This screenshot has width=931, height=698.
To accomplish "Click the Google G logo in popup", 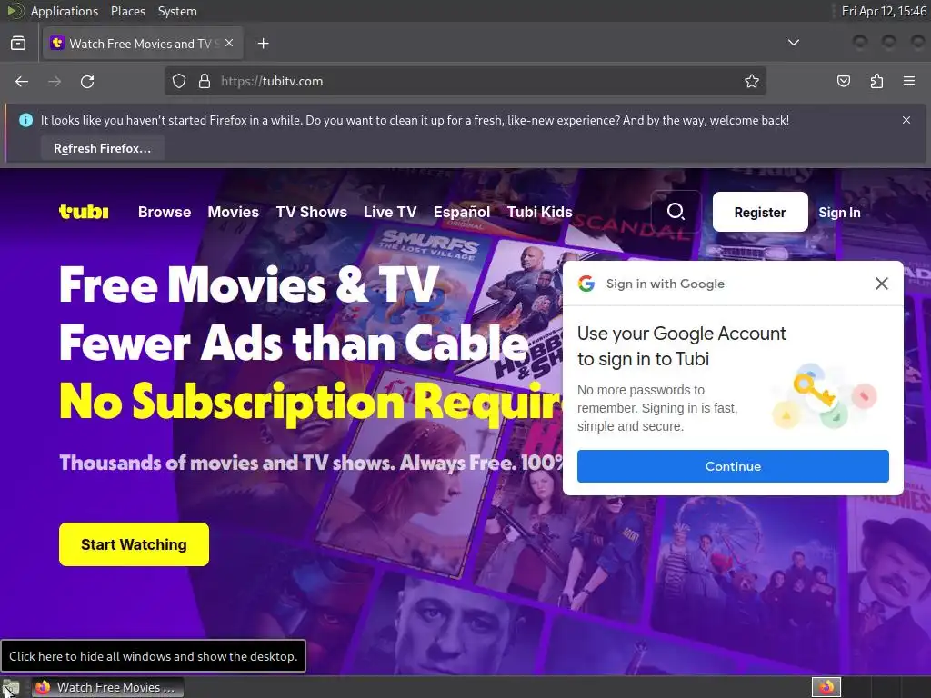I will pyautogui.click(x=586, y=284).
